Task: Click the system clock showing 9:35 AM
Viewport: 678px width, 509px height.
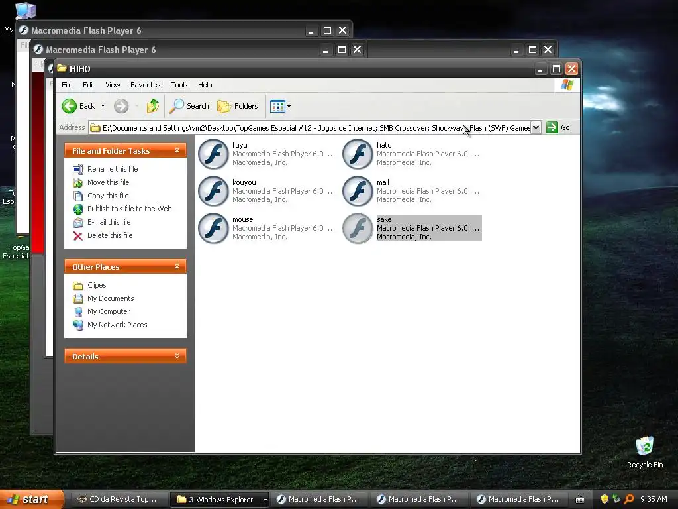Action: click(654, 500)
